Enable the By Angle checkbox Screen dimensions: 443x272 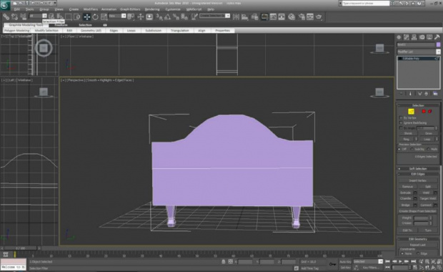pos(401,128)
